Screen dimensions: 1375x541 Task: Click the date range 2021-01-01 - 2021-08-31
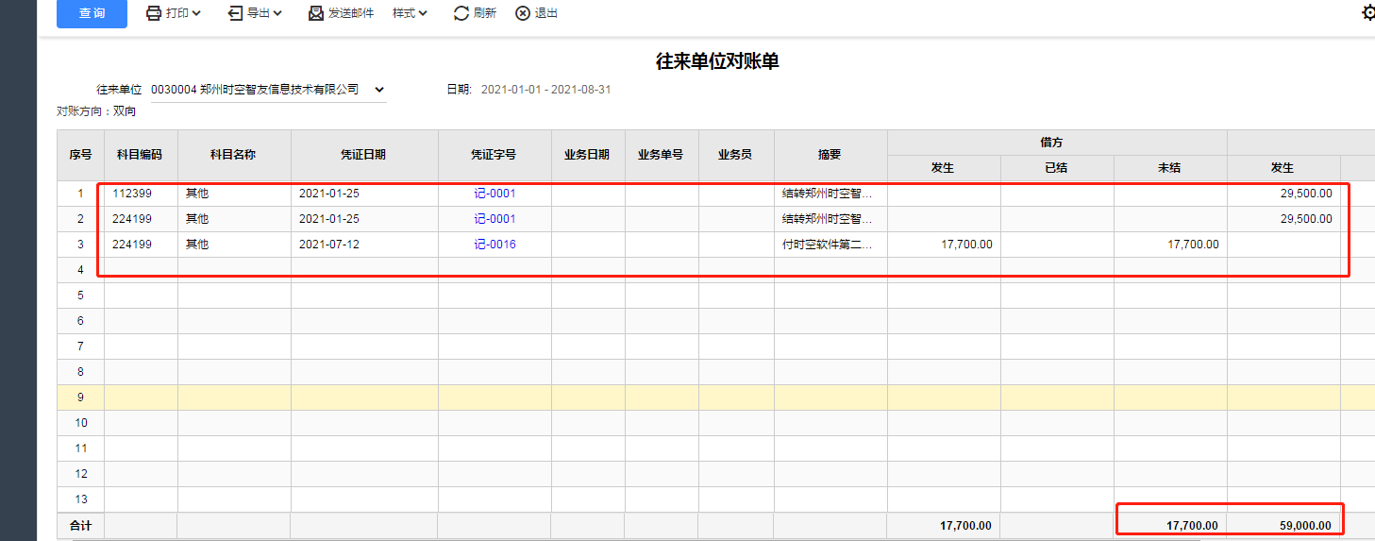coord(546,90)
